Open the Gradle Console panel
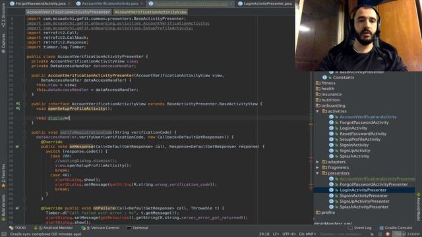 click(x=396, y=228)
